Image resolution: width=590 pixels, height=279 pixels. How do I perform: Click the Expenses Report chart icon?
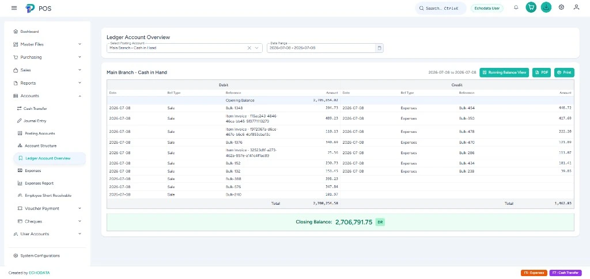click(20, 184)
